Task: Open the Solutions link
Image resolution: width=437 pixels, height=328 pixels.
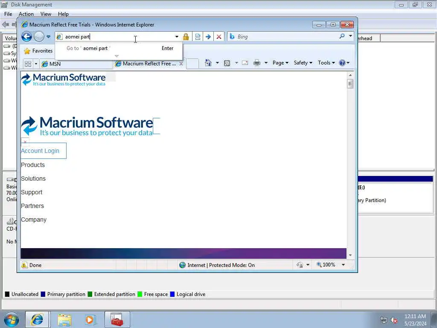Action: [x=33, y=179]
